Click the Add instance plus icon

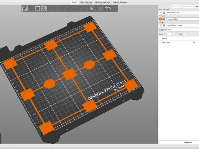click(x=65, y=8)
